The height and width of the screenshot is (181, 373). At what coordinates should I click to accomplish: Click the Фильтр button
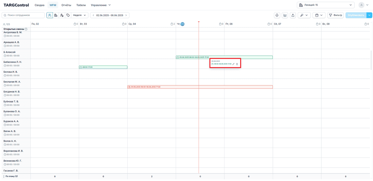[x=335, y=15]
